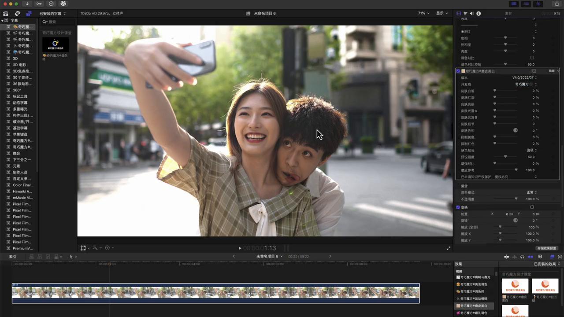Enable the 调色对比 checkbox
Screen dimensions: 564x317
pos(532,58)
